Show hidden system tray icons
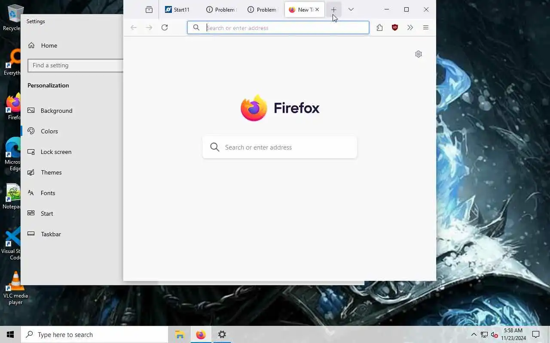The width and height of the screenshot is (550, 343). click(474, 334)
